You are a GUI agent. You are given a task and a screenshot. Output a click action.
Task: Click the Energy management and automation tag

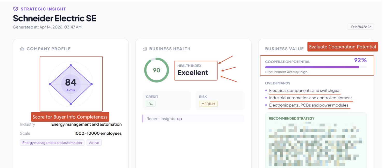point(52,143)
